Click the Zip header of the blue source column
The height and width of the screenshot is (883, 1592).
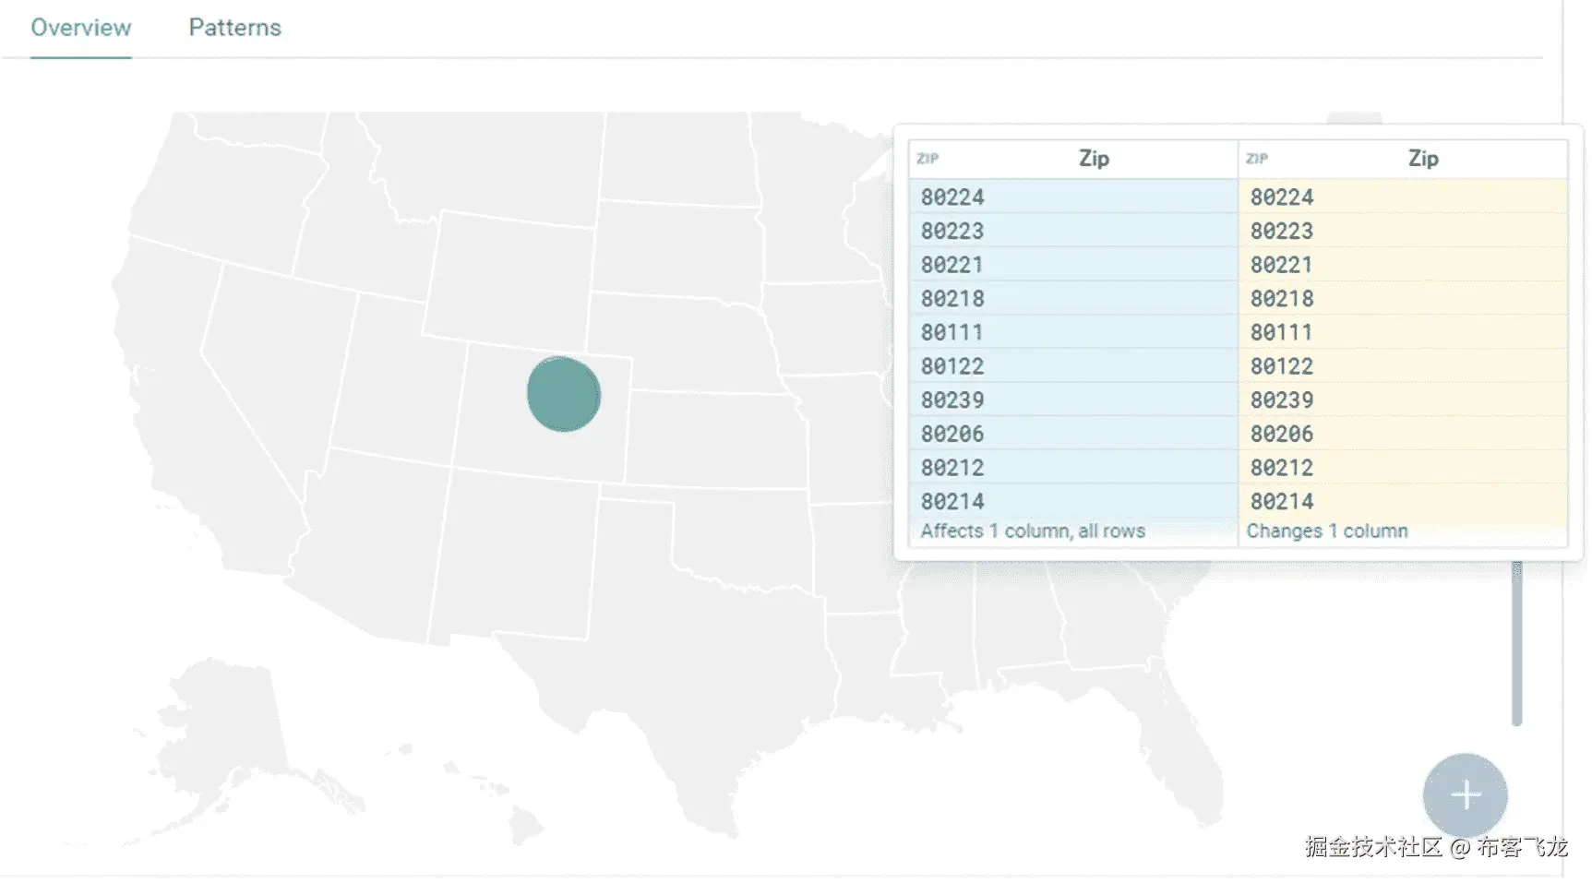point(1094,159)
